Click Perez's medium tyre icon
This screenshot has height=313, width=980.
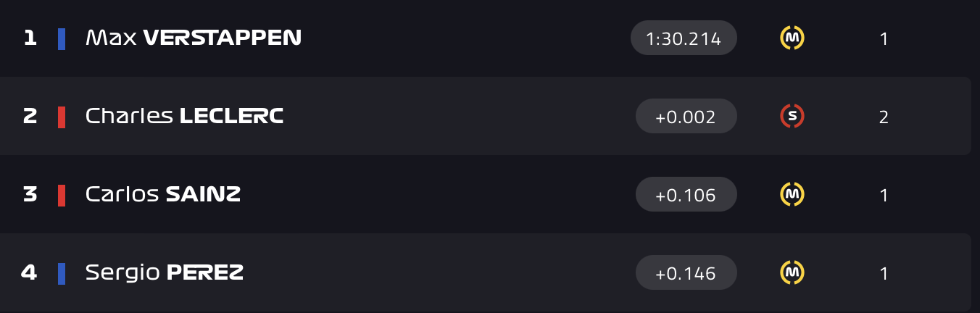[792, 272]
